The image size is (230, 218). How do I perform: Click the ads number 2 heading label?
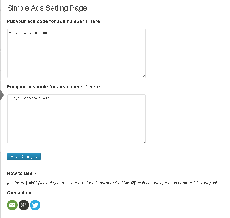point(54,87)
